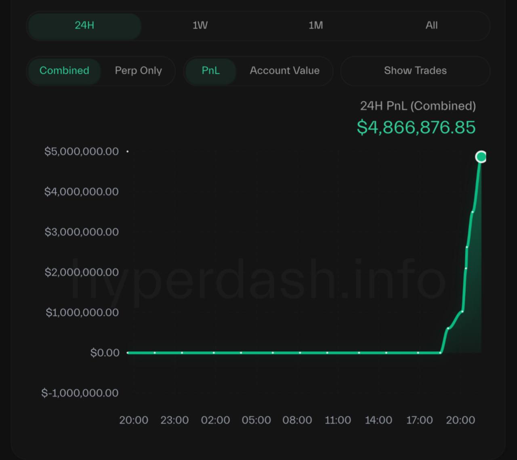Click the $5,000,000.00 y-axis label
The width and height of the screenshot is (517, 460).
82,152
